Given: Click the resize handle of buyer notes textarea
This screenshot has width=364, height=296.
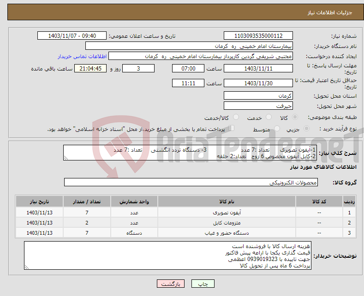Looking at the screenshot, I should point(27,267).
